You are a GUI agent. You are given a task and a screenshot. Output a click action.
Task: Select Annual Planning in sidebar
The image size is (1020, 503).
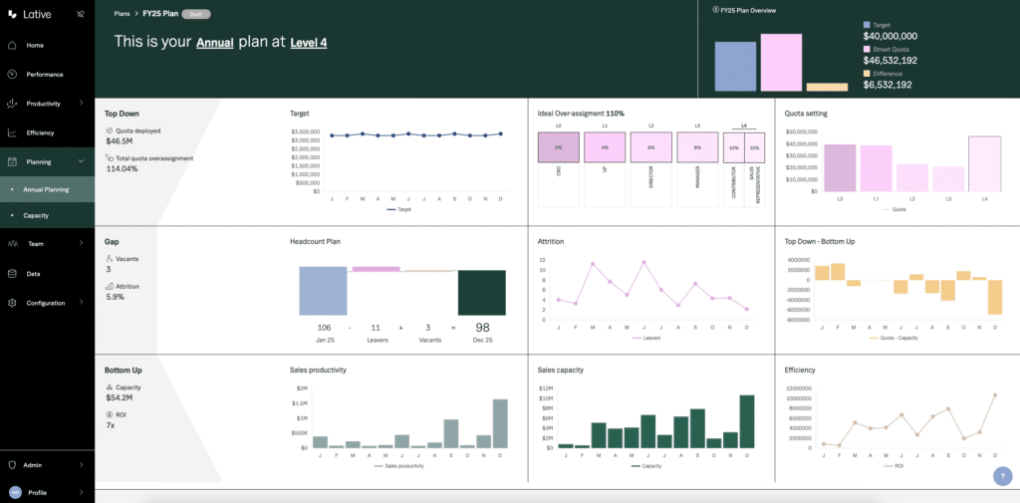[47, 189]
